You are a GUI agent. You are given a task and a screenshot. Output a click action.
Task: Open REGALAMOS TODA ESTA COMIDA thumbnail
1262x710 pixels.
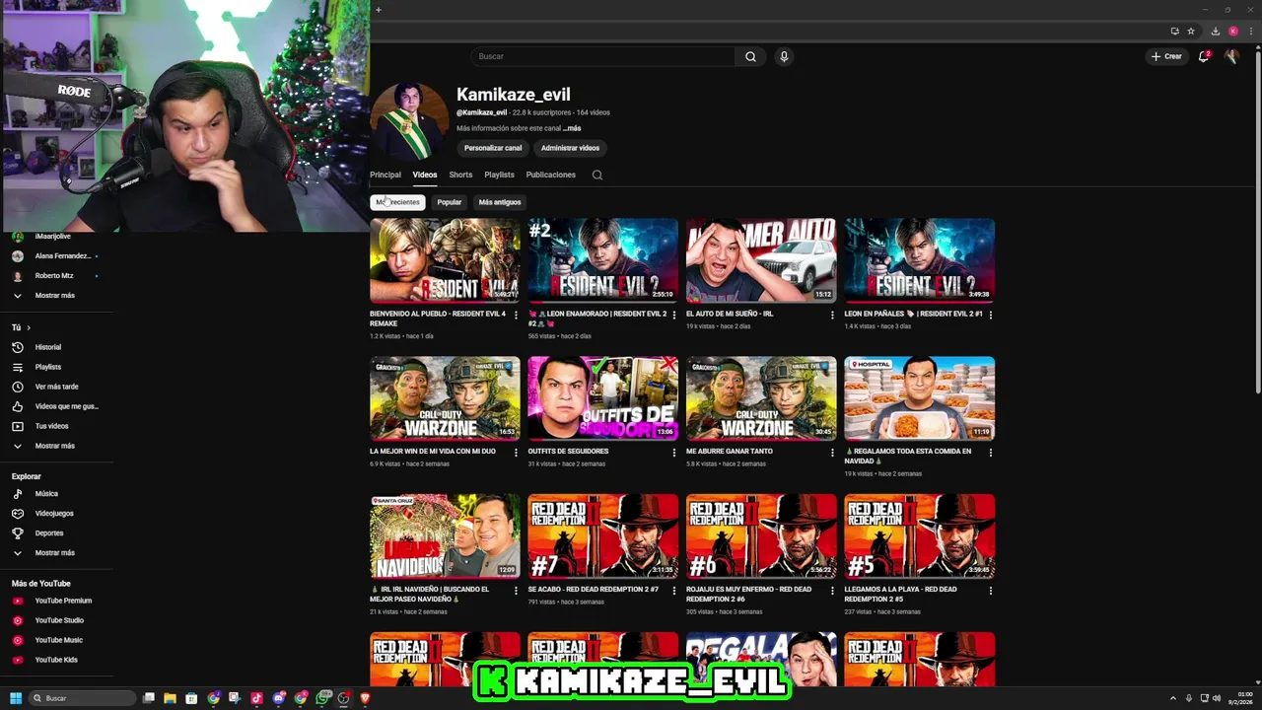(919, 398)
